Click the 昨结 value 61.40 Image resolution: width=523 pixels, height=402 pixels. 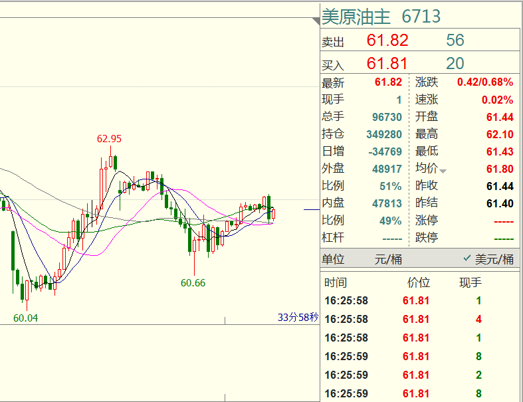(500, 203)
